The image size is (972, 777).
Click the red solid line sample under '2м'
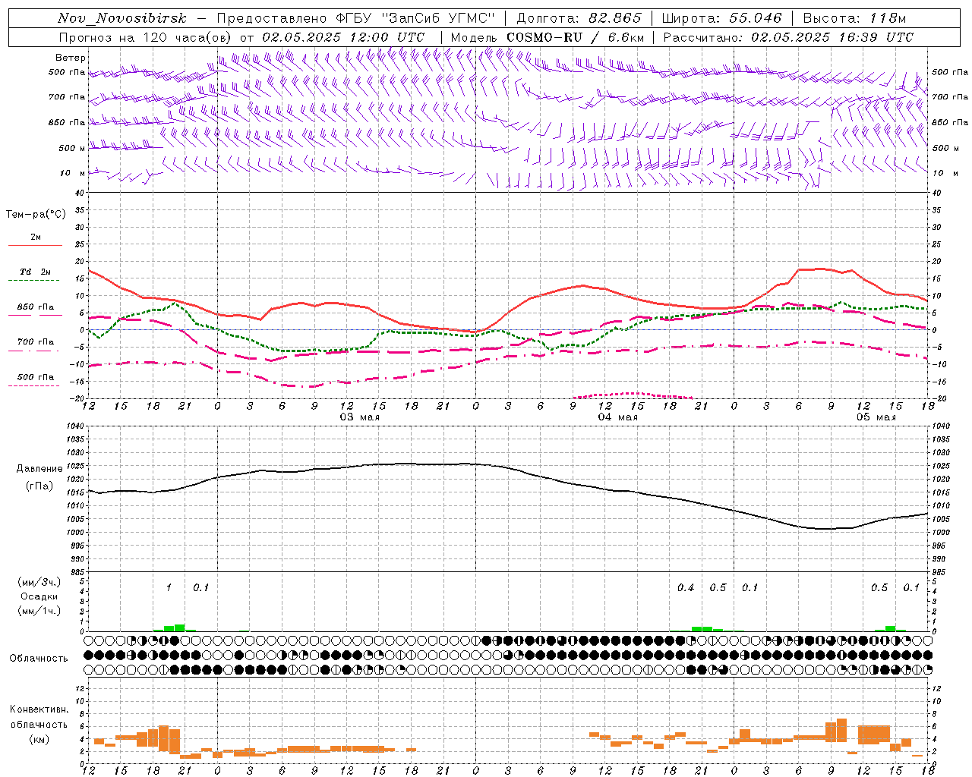tap(35, 246)
